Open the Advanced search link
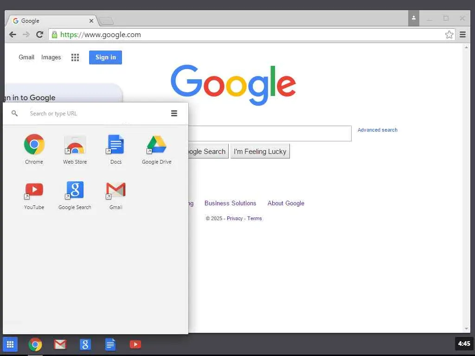475x356 pixels. point(378,130)
